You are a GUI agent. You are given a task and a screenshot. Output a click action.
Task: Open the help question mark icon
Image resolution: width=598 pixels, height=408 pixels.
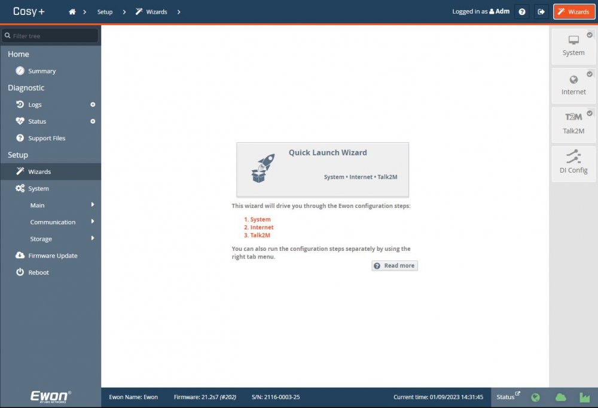pos(521,12)
